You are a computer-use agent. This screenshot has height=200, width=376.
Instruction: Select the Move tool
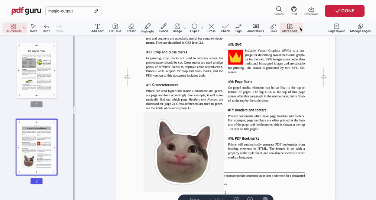point(33,28)
